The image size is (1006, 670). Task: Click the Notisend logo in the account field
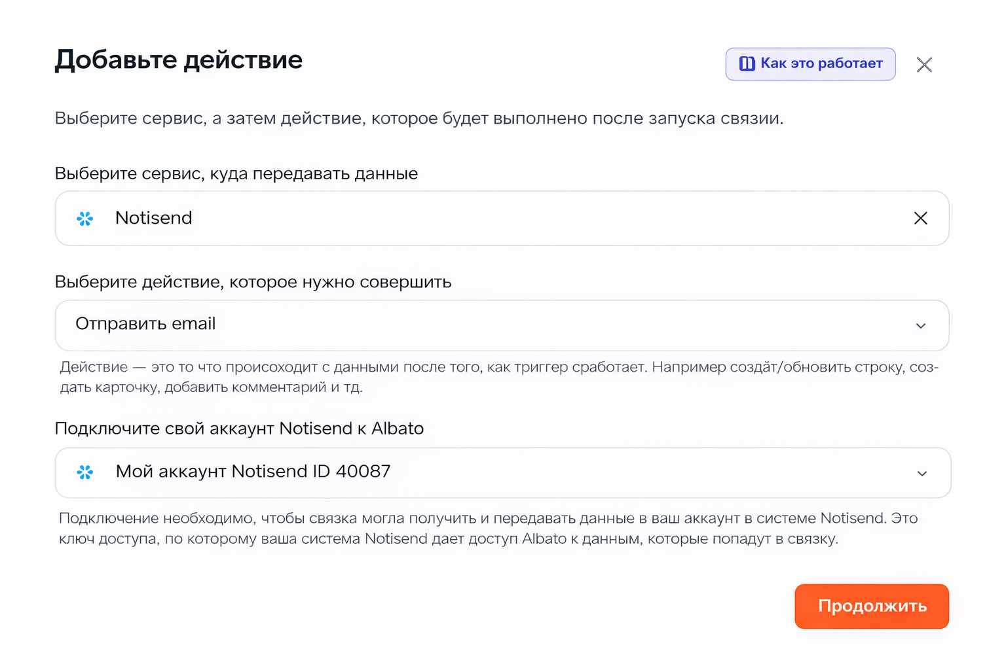pyautogui.click(x=85, y=472)
